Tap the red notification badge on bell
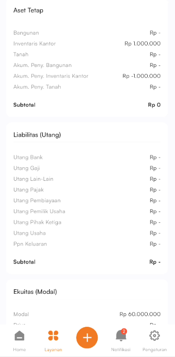This screenshot has height=357, width=175. tap(124, 331)
